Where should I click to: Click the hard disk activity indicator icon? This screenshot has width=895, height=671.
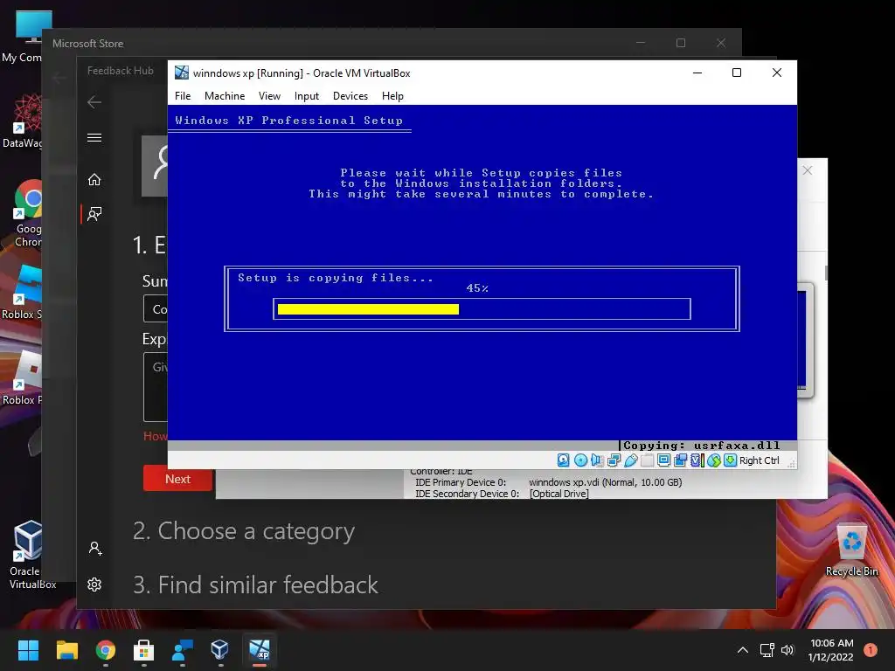(x=564, y=460)
